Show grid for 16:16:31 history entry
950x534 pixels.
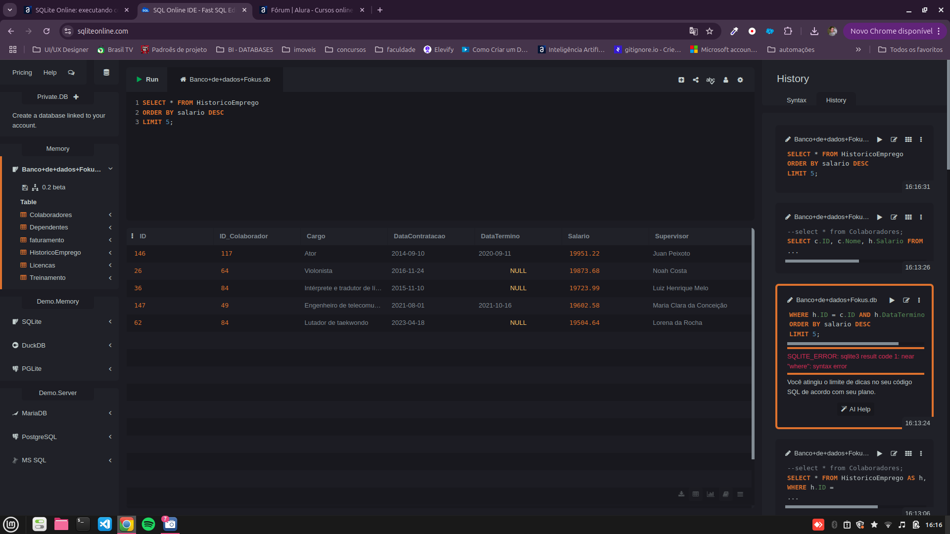[908, 139]
